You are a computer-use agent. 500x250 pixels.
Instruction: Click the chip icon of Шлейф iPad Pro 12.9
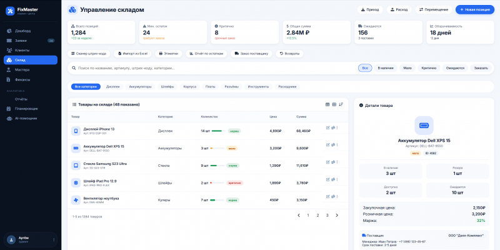tap(76, 182)
